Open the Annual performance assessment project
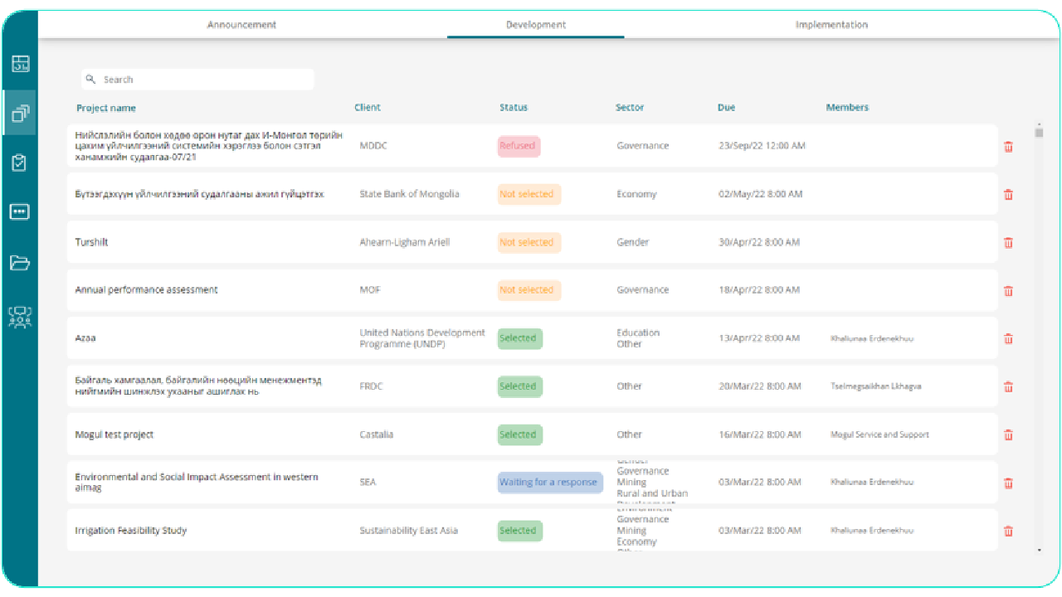This screenshot has height=597, width=1062. tap(146, 290)
